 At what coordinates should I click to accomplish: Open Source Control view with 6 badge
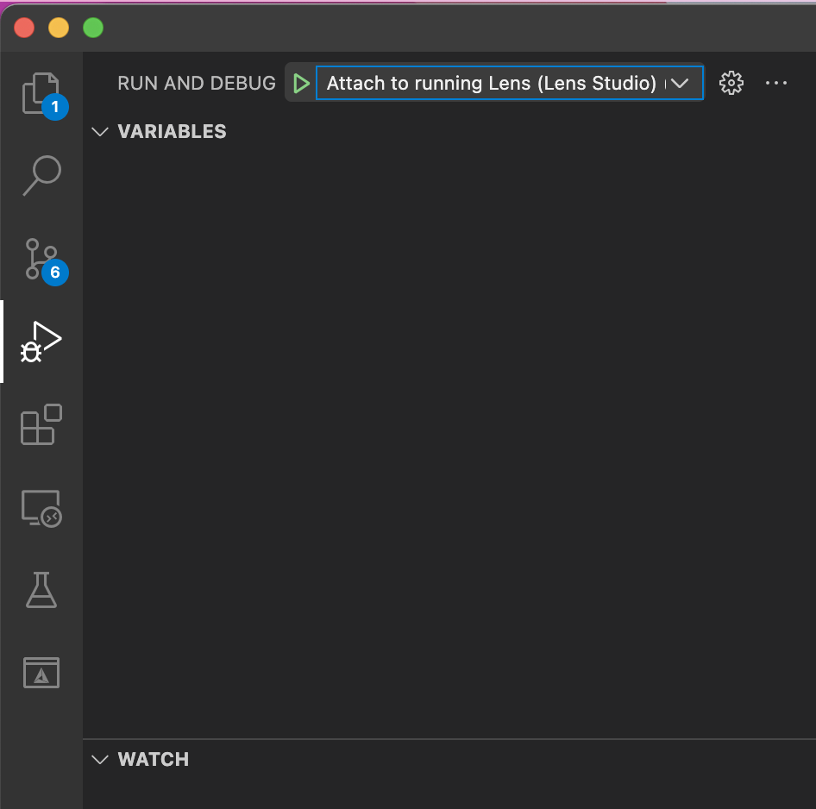pyautogui.click(x=41, y=260)
